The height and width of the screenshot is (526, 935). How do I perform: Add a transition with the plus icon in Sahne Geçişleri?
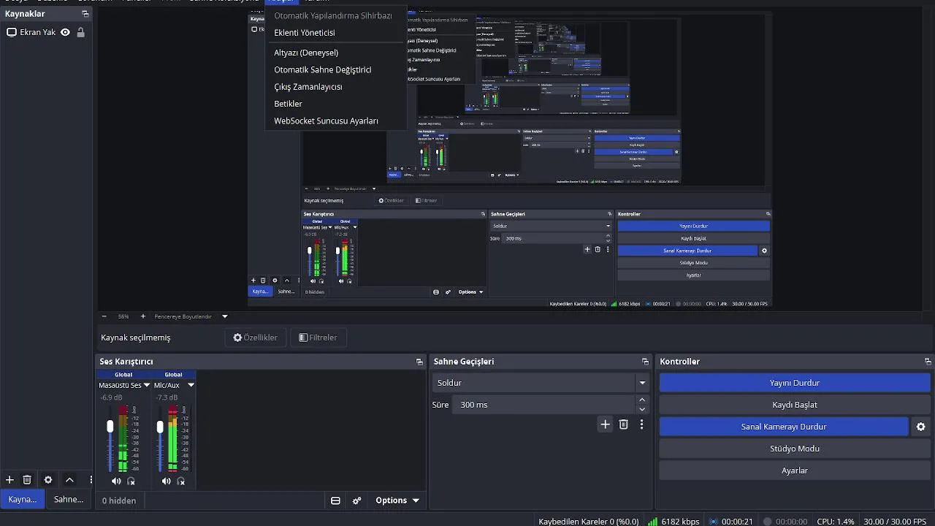(605, 424)
